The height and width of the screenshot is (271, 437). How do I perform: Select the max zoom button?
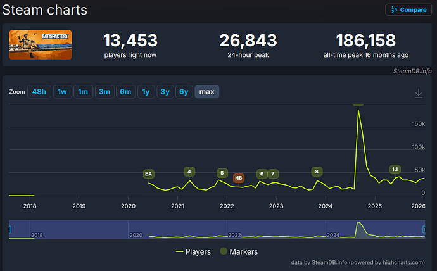pos(206,92)
